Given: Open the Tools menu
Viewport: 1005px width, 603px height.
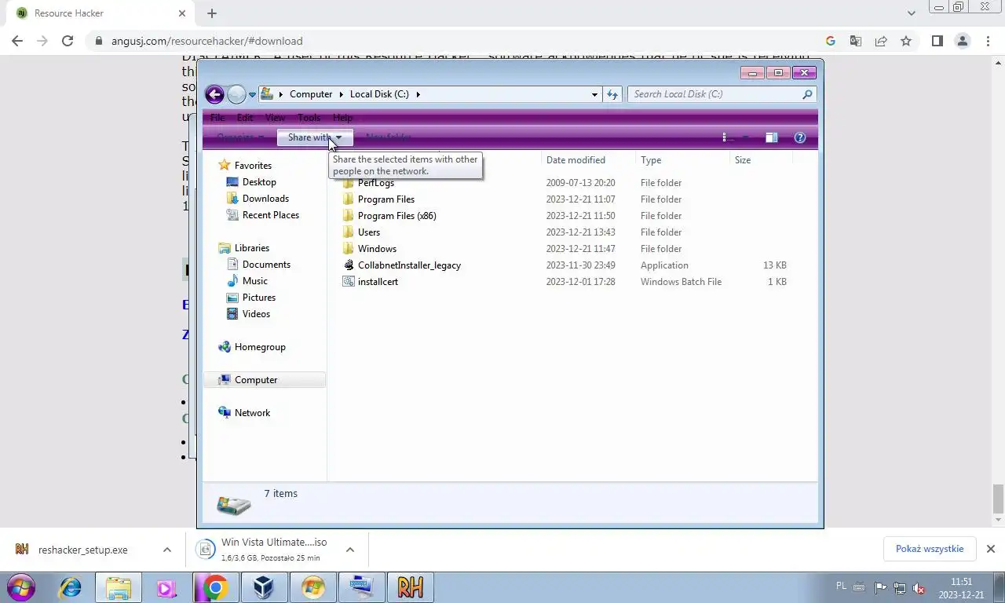Looking at the screenshot, I should 309,118.
